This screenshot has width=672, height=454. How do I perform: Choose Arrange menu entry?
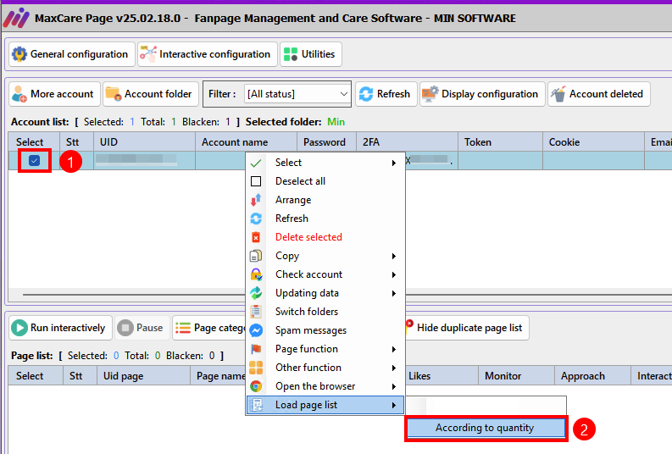tap(325, 200)
